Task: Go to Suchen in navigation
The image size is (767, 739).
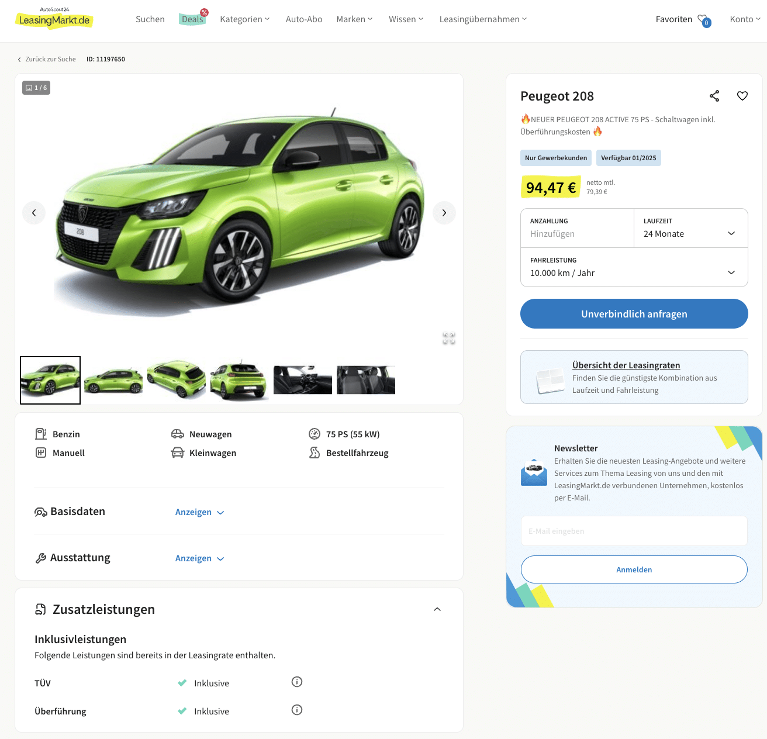Action: (150, 19)
